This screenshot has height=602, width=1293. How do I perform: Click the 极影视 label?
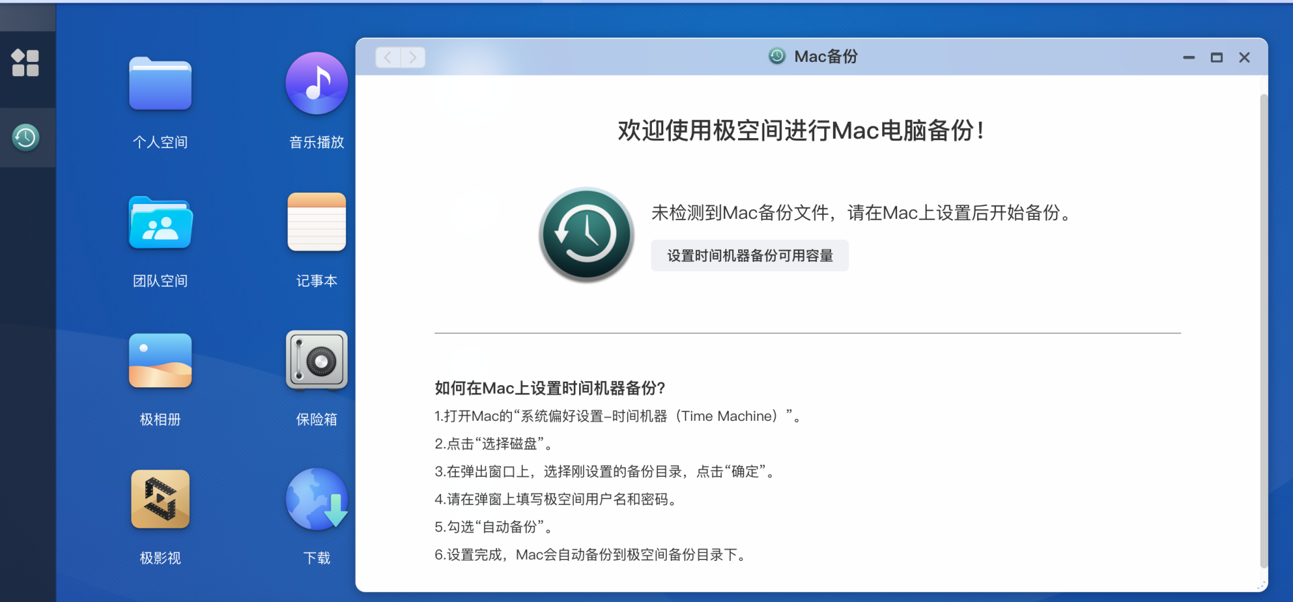pyautogui.click(x=160, y=558)
